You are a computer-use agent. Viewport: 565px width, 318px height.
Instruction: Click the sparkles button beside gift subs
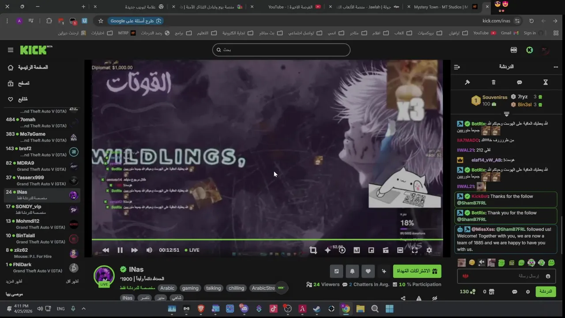(x=384, y=271)
